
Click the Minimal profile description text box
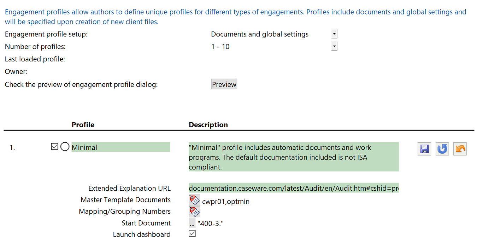tap(293, 157)
